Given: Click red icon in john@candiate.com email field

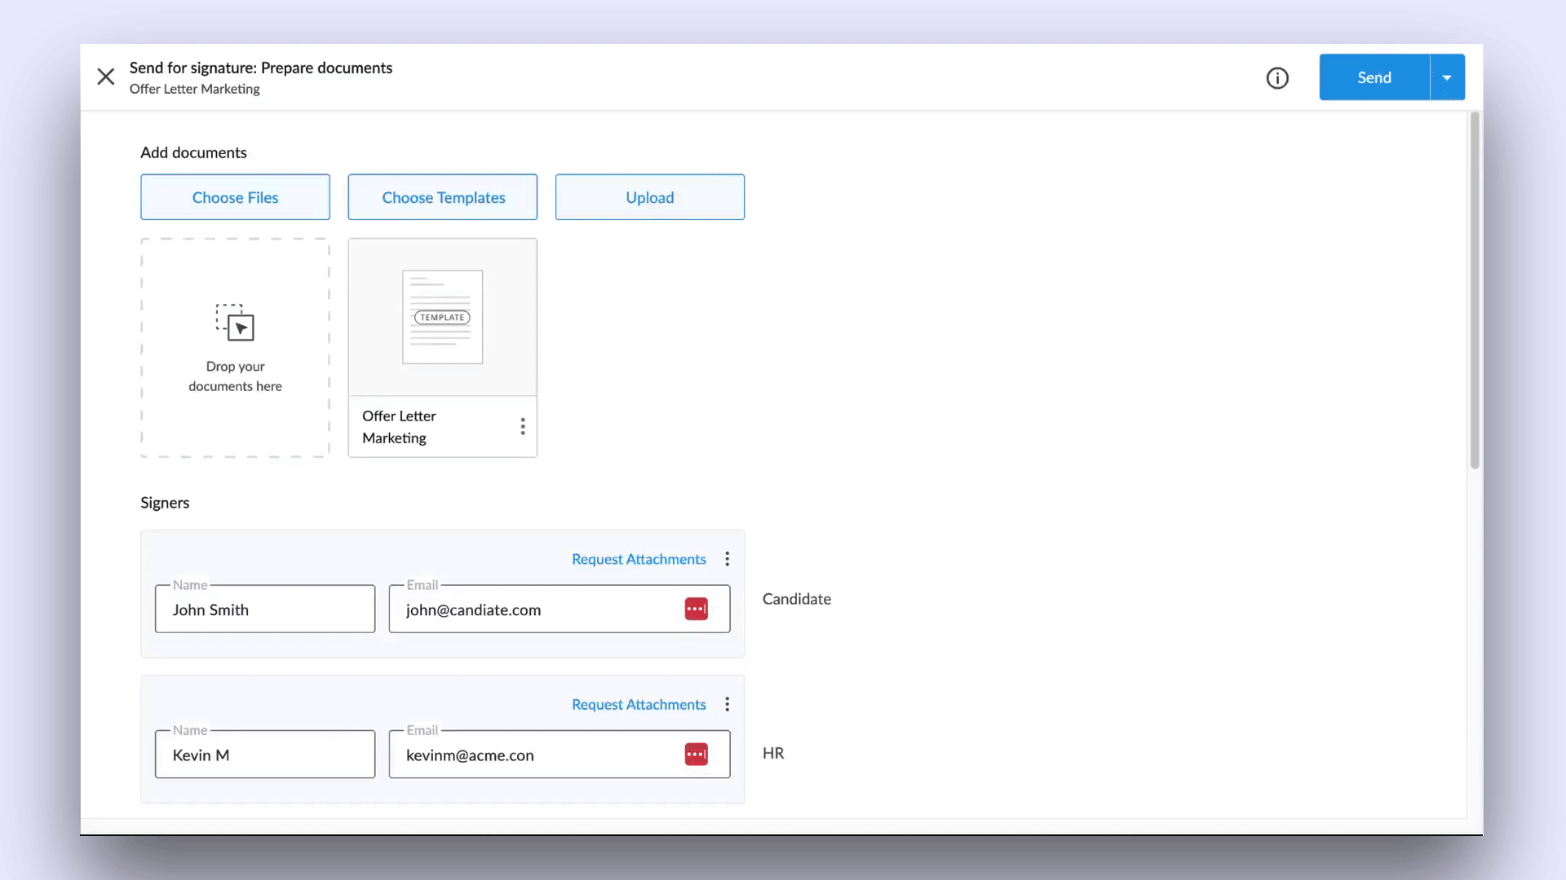Looking at the screenshot, I should (x=696, y=609).
